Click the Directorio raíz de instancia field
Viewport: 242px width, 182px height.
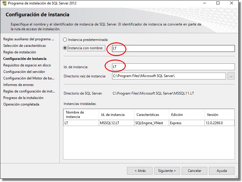click(x=169, y=76)
